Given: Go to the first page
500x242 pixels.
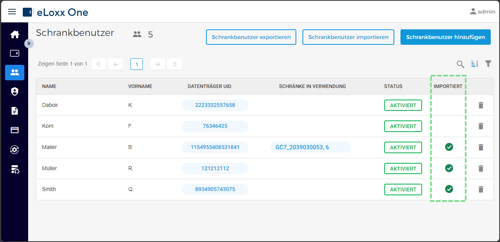Looking at the screenshot, I should click(x=99, y=64).
